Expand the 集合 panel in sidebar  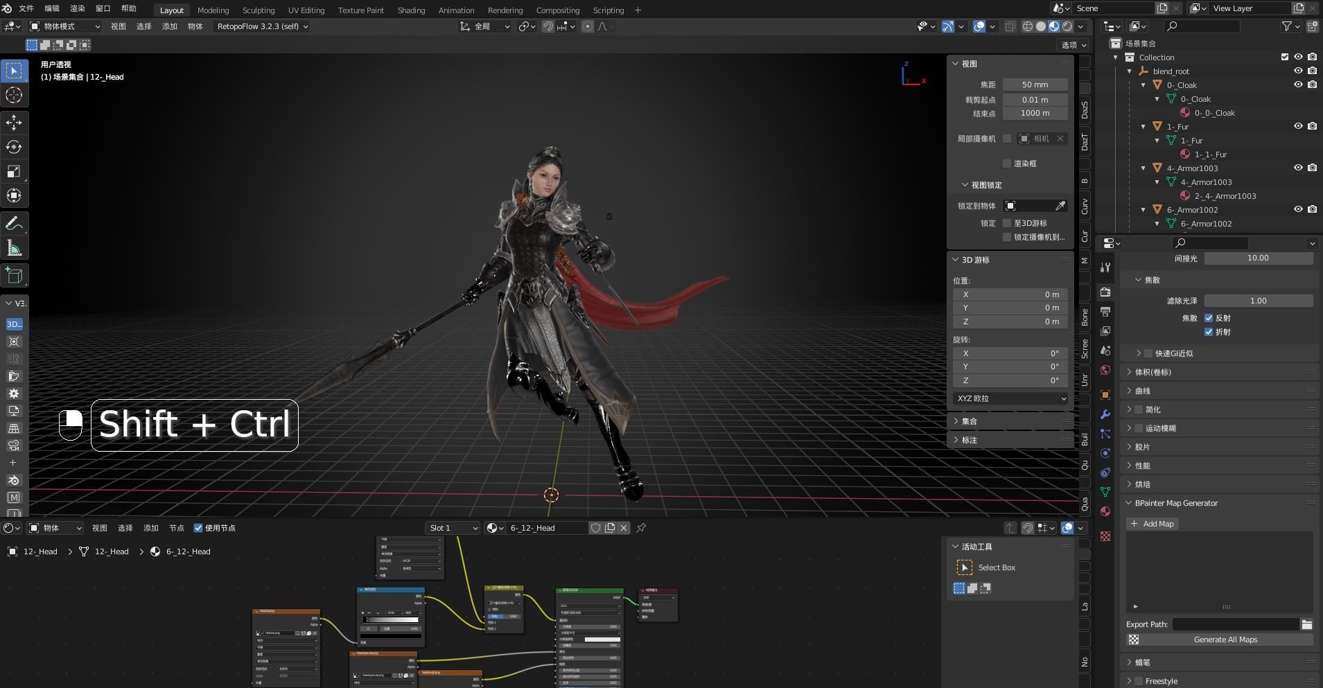[969, 421]
